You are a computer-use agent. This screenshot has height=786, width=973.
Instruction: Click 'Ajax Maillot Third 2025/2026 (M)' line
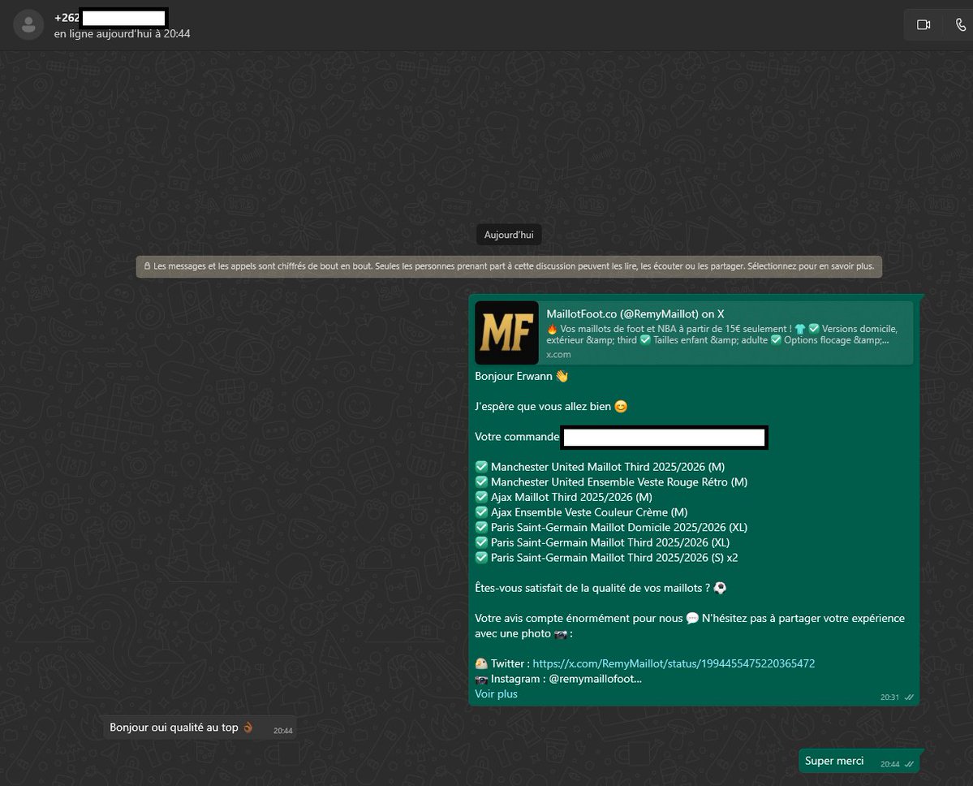coord(563,497)
